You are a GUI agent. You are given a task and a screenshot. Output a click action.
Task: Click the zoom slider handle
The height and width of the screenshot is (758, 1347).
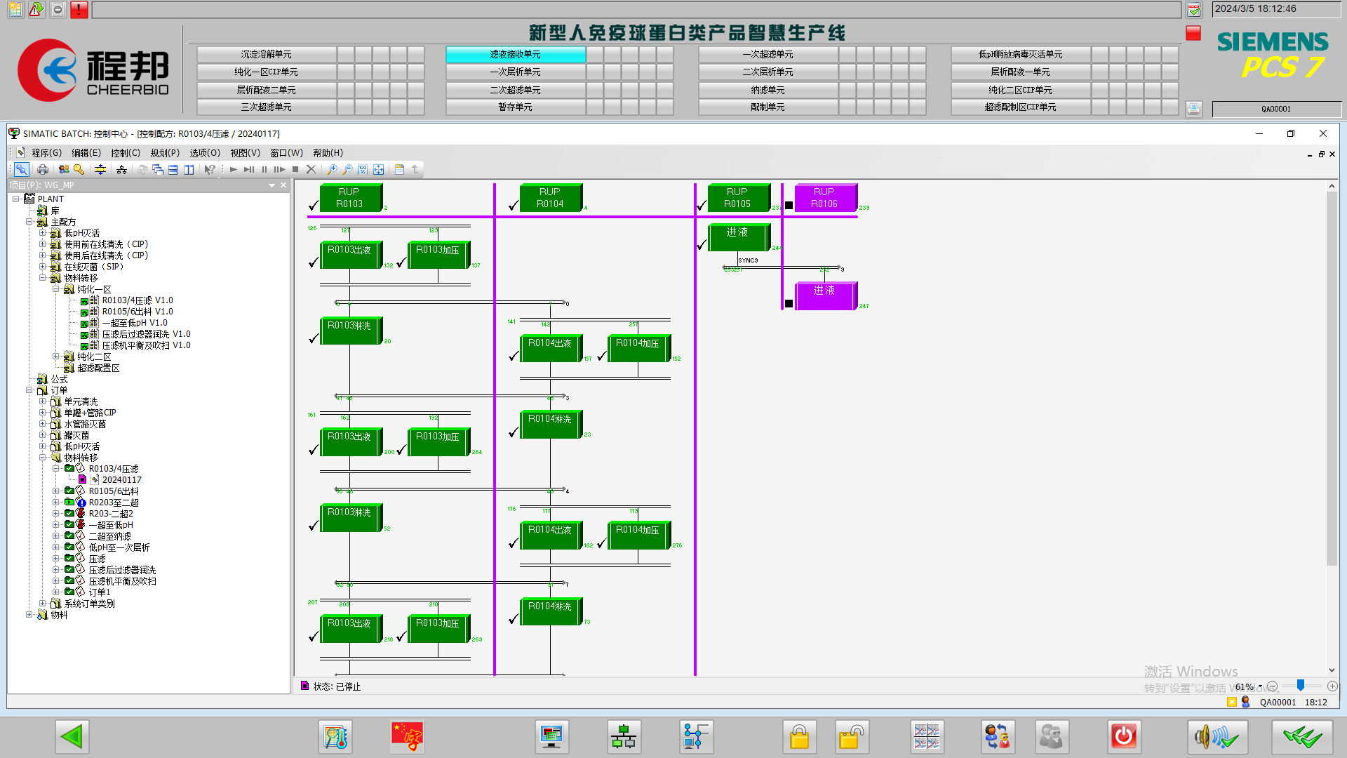coord(1300,686)
